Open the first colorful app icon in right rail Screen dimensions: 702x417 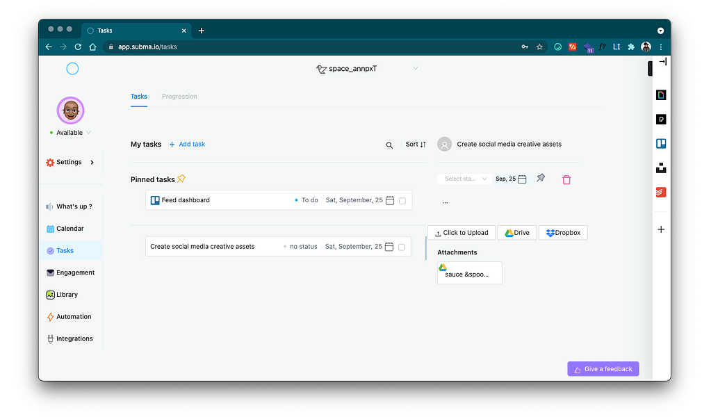661,95
